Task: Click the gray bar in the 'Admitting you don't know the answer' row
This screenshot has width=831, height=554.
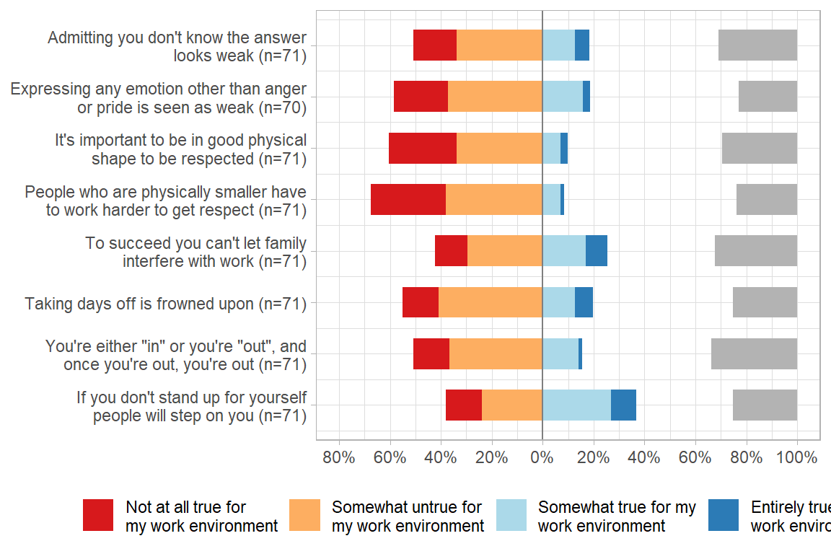Action: [x=757, y=45]
